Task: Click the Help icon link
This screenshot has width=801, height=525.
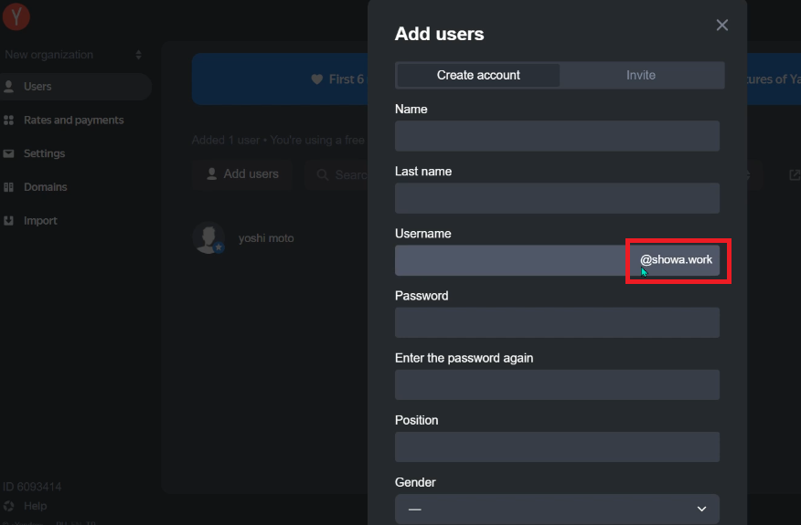Action: pyautogui.click(x=9, y=506)
